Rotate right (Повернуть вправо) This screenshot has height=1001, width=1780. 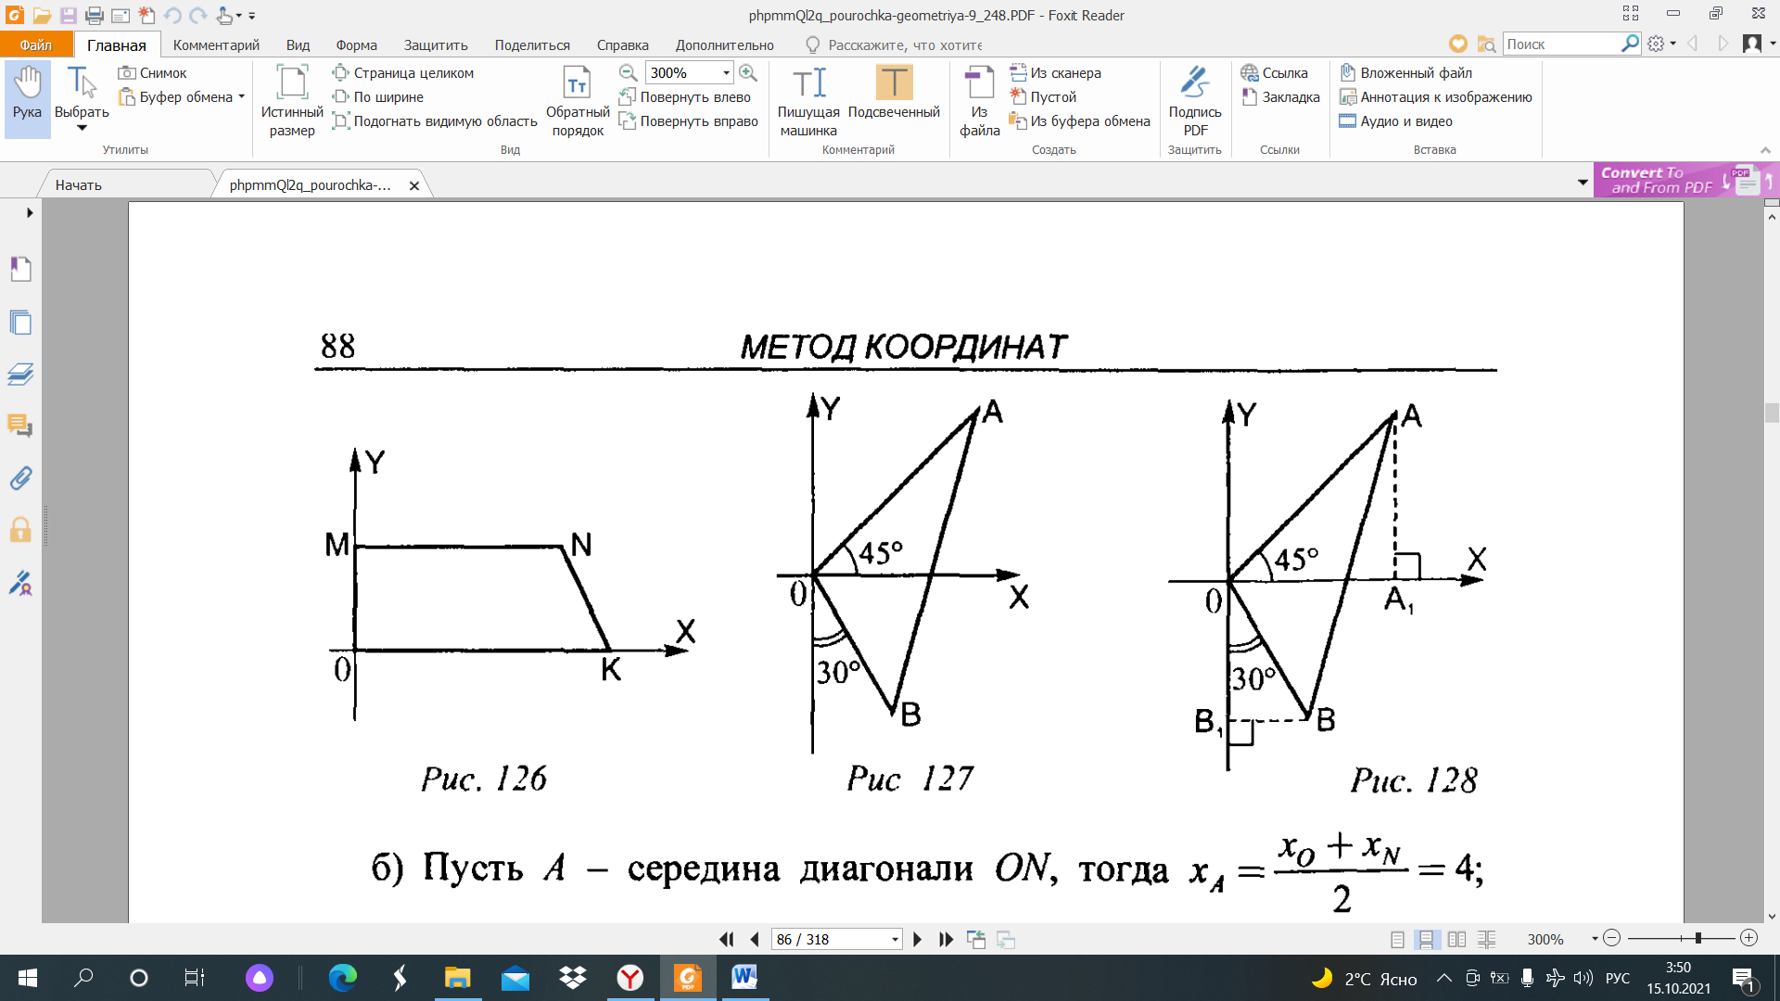689,120
